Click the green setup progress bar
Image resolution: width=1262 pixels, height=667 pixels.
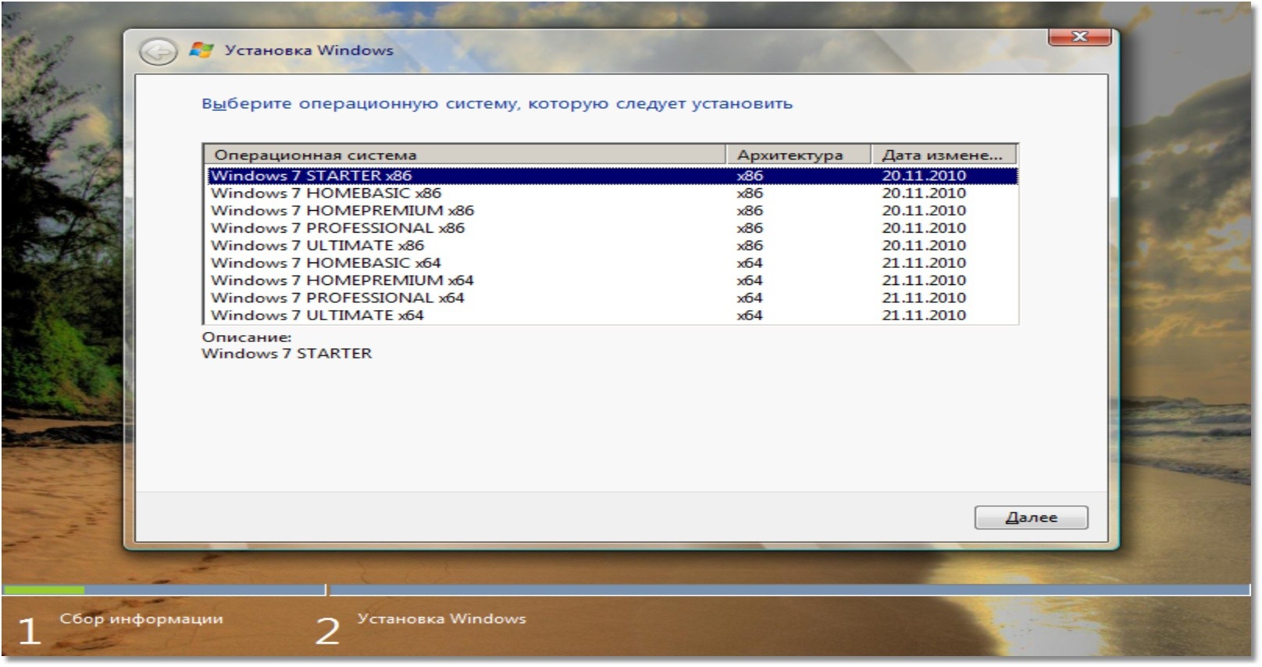click(44, 590)
